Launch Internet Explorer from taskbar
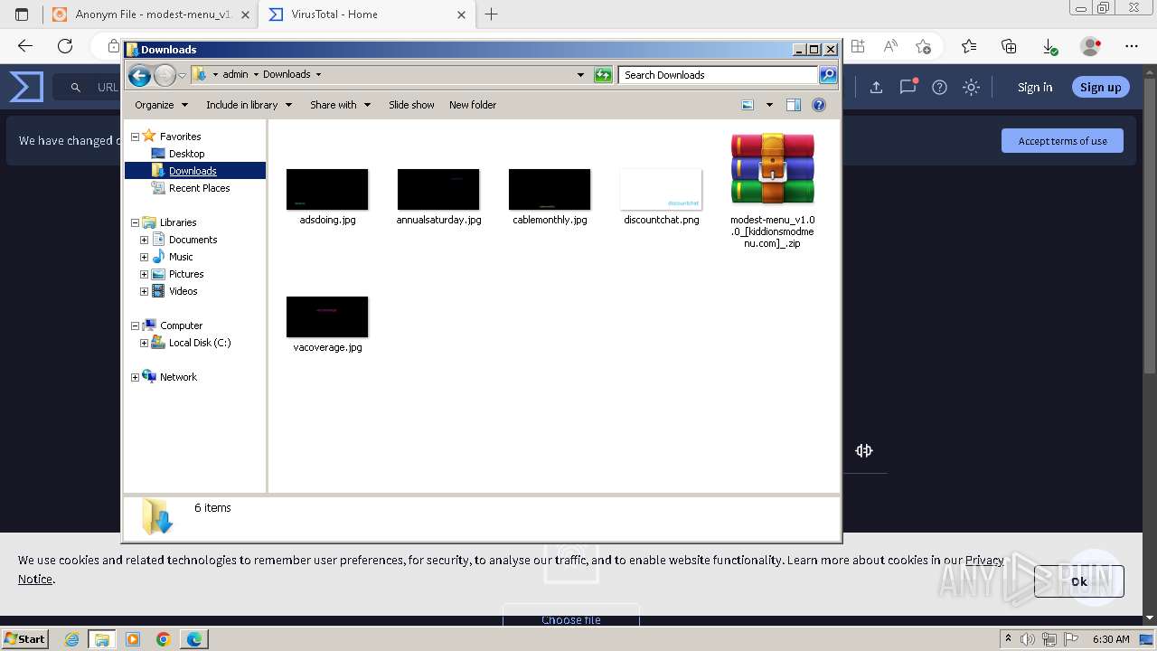The image size is (1157, 651). coord(72,639)
